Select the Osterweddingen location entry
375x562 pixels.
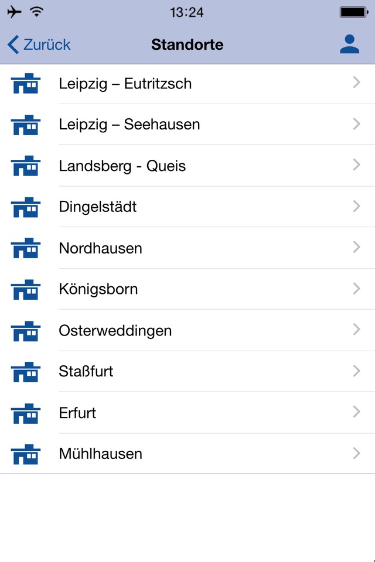pyautogui.click(x=115, y=331)
